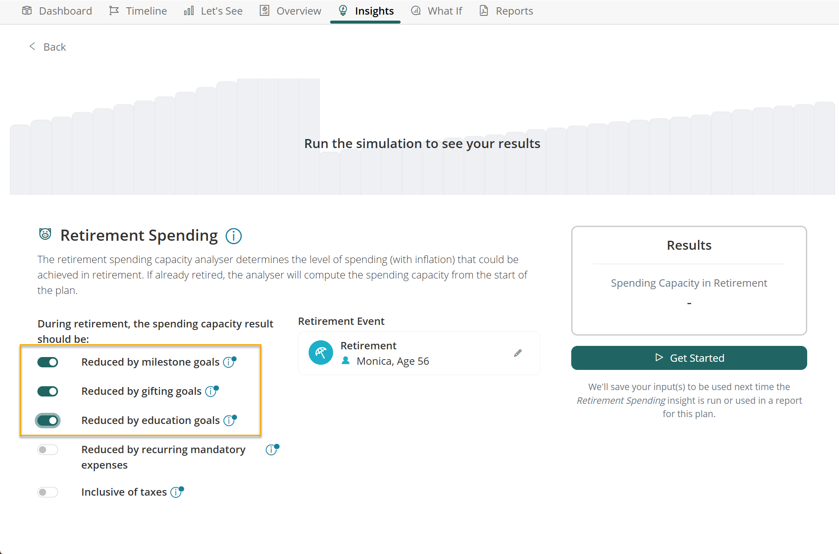Click the info icon beside Retirement Spending title
Image resolution: width=839 pixels, height=554 pixels.
pos(234,236)
